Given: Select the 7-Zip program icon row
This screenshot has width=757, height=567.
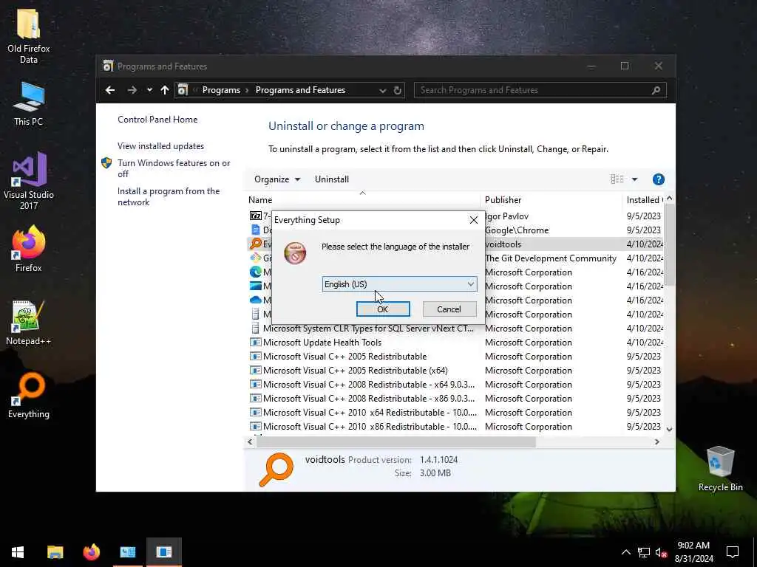Looking at the screenshot, I should (x=255, y=216).
